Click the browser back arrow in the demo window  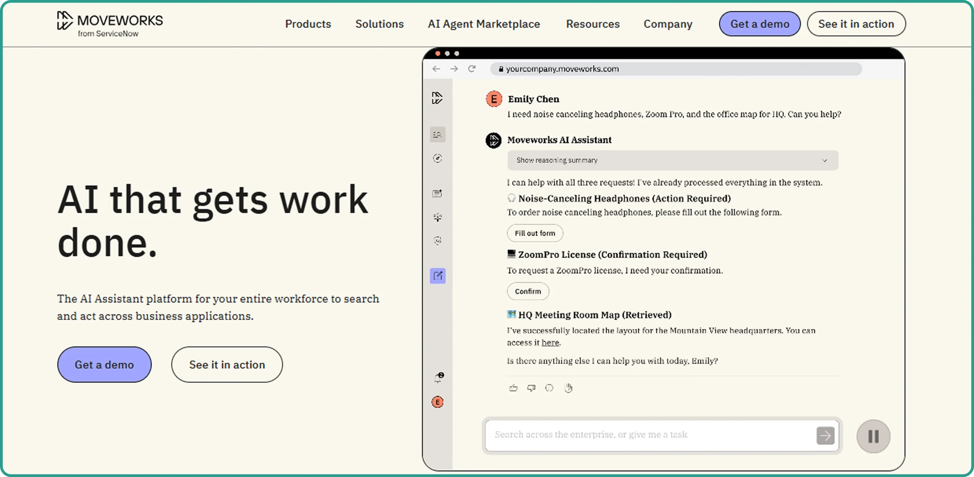tap(436, 69)
